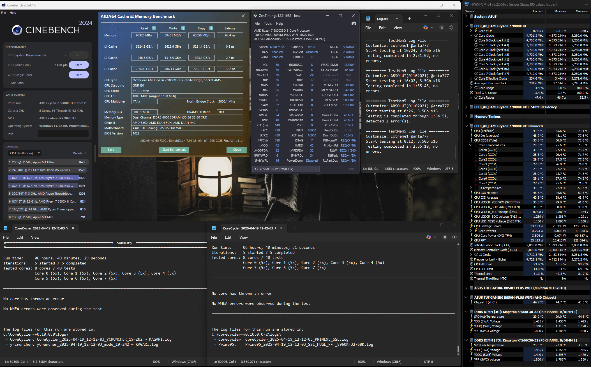Expand the Memory Timings group in HWiNFO
This screenshot has height=367, width=591.
[466, 116]
